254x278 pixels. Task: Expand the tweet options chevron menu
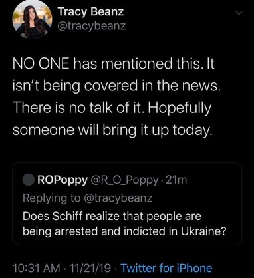239,13
